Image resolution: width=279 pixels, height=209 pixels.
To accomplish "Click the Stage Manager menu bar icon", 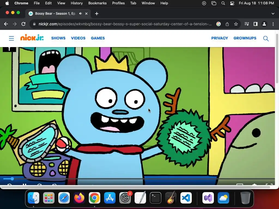I will coord(214,3).
